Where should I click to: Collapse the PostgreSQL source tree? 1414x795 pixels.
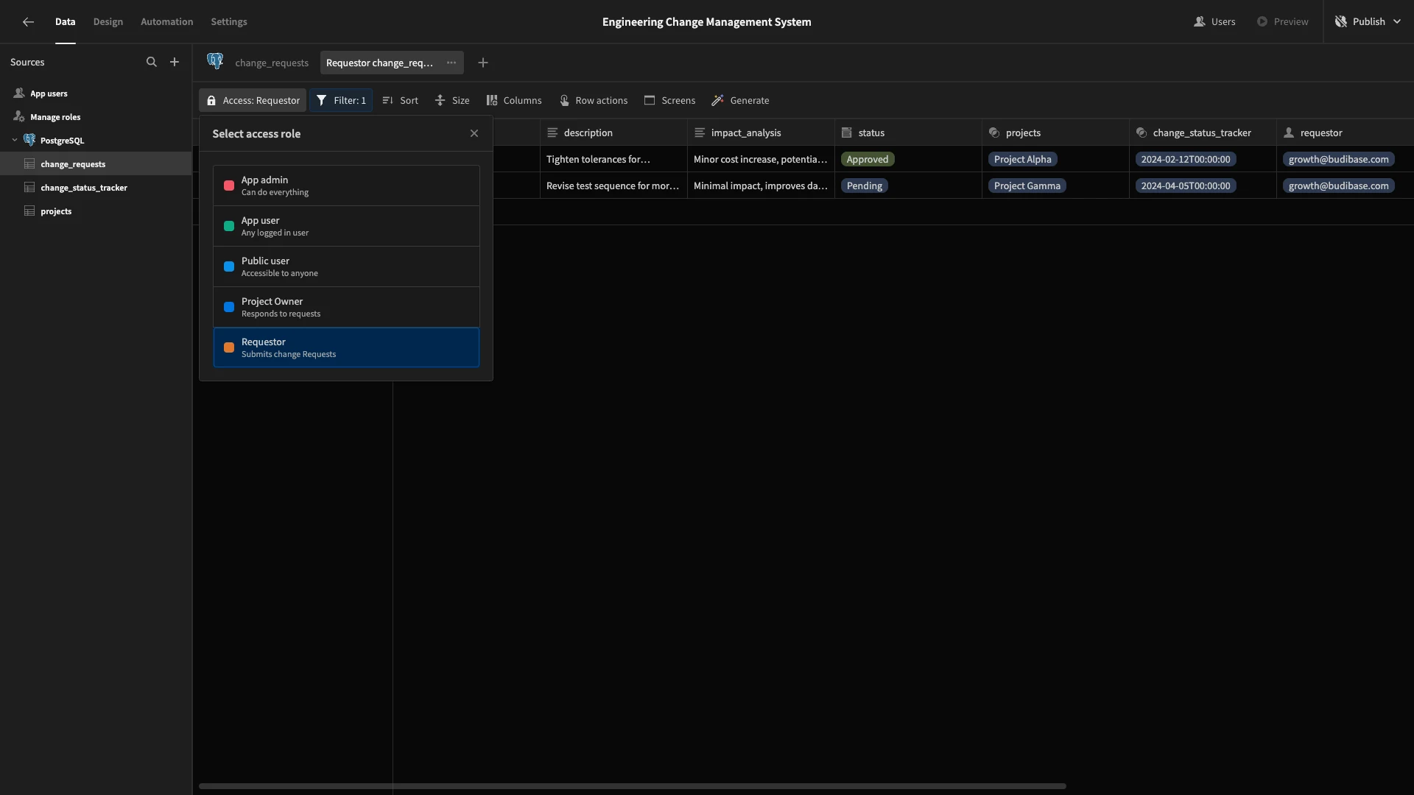tap(15, 140)
